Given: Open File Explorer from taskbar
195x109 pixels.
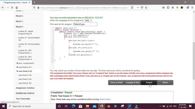Looking at the screenshot, I should pos(87,106).
